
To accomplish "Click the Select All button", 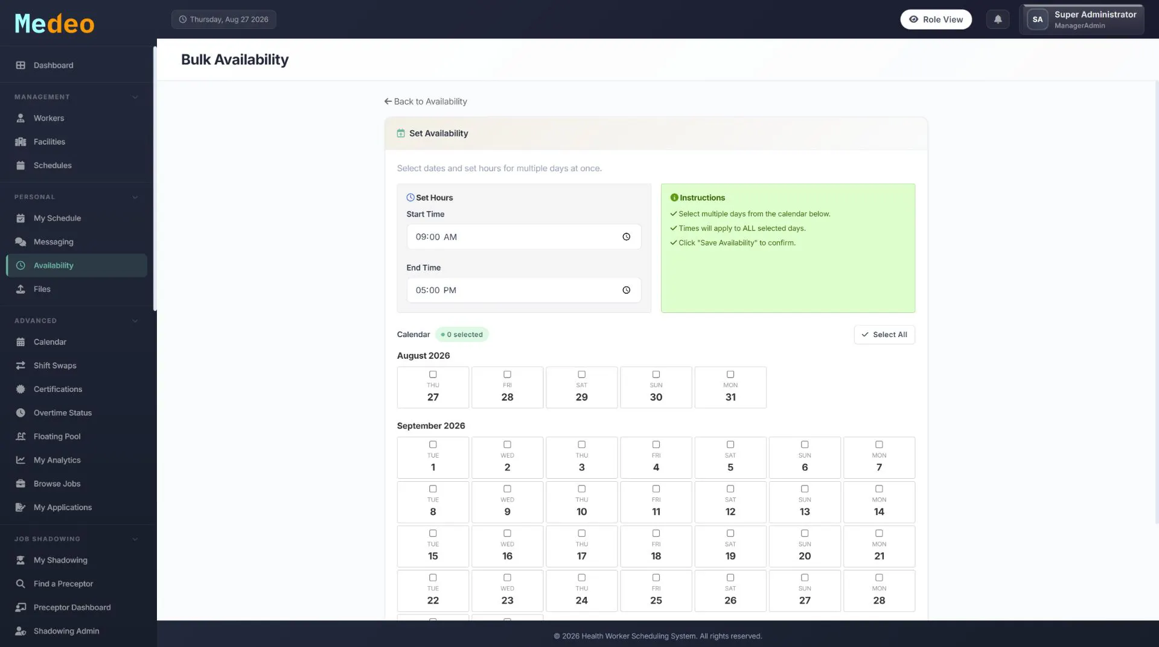I will (884, 335).
